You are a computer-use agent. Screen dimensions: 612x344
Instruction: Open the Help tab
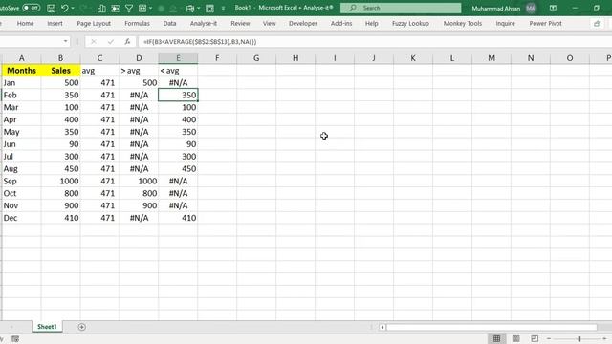pyautogui.click(x=372, y=23)
